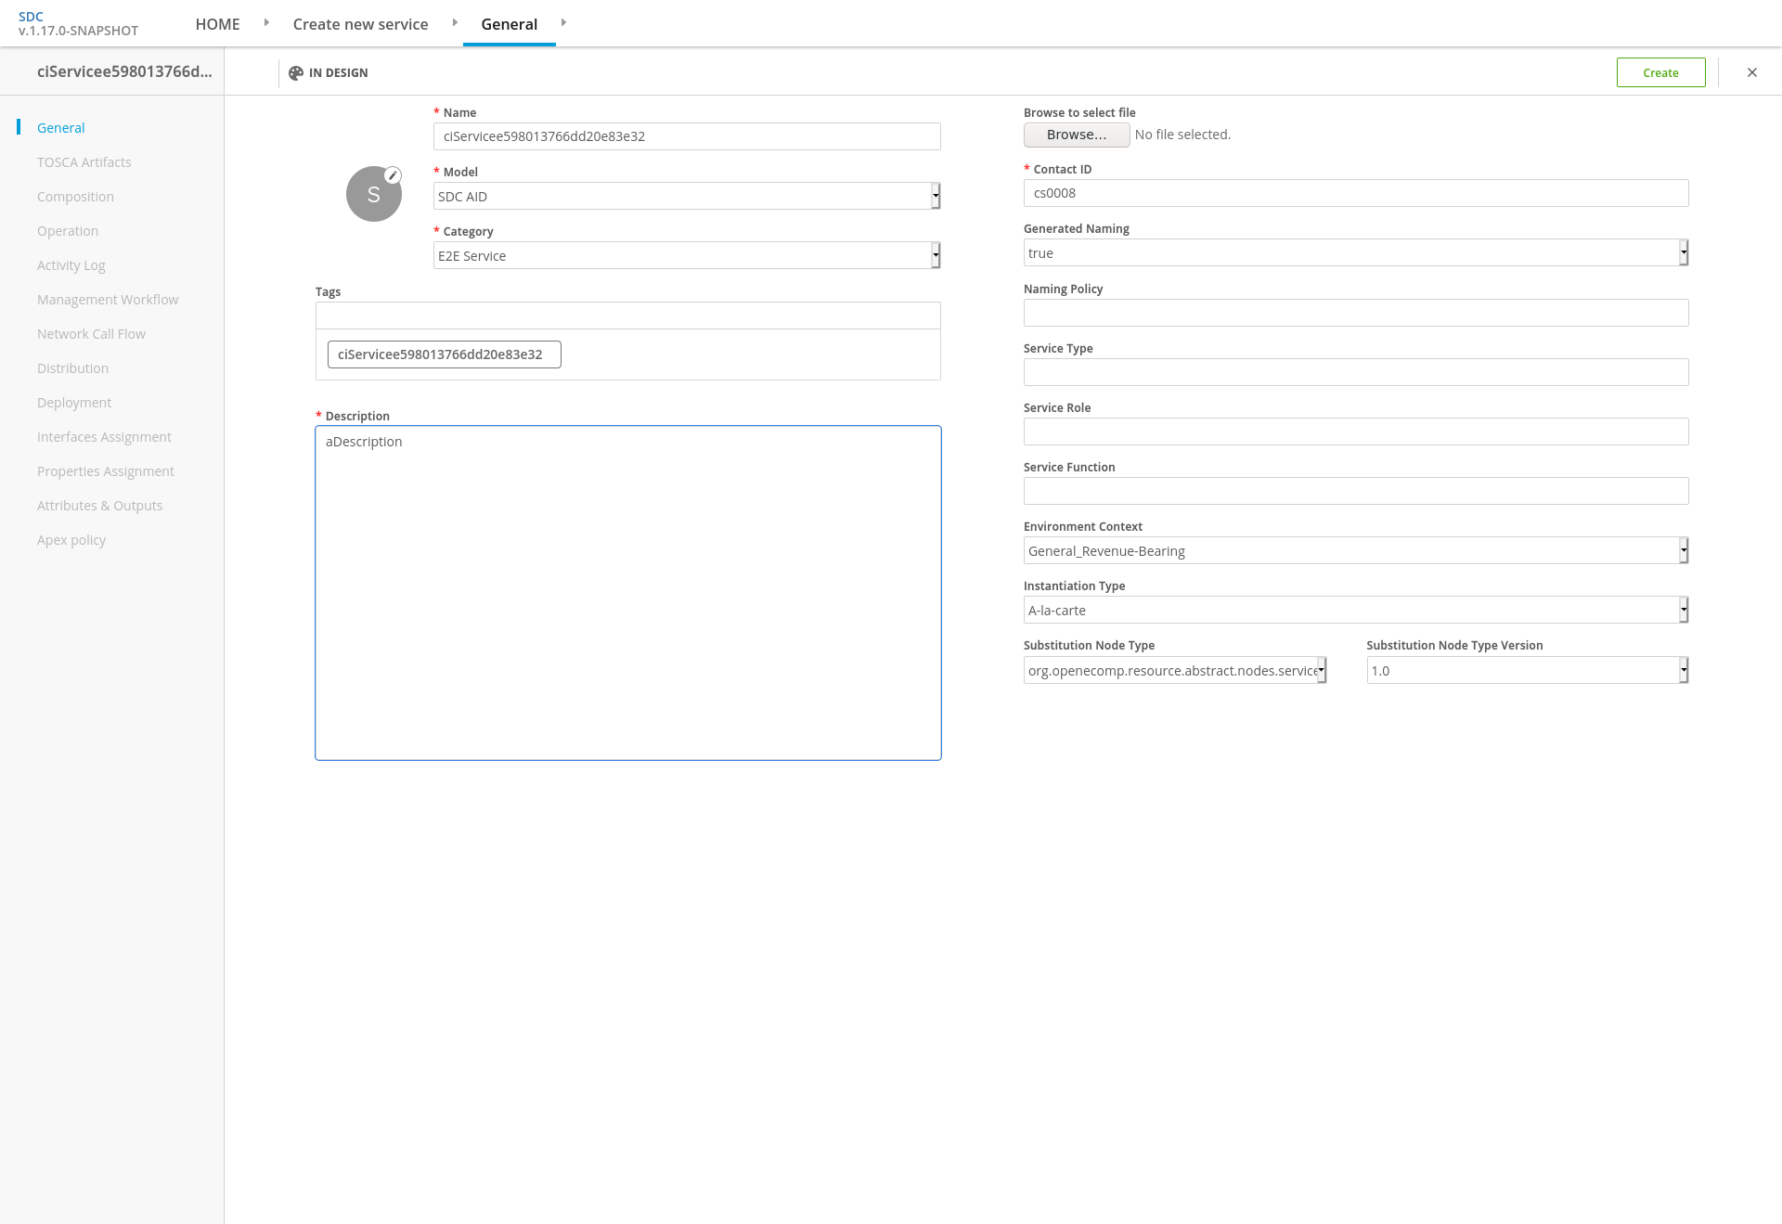1782x1224 pixels.
Task: Go to HOME in breadcrumb
Action: pyautogui.click(x=218, y=24)
